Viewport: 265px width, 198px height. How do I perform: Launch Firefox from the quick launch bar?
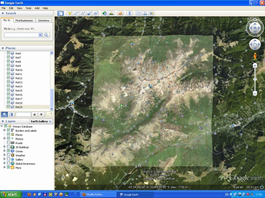(x=29, y=194)
